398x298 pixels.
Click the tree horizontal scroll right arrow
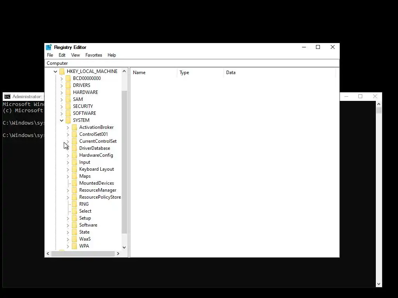118,253
